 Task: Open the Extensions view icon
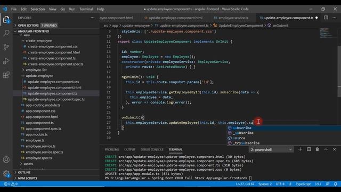tap(6, 75)
